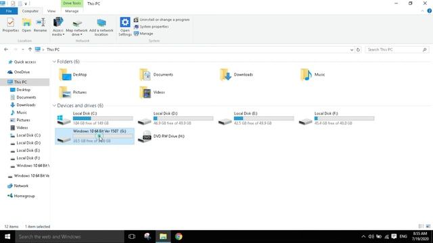Select the Documents folder icon
Screen dimensions: 433x243
point(145,75)
